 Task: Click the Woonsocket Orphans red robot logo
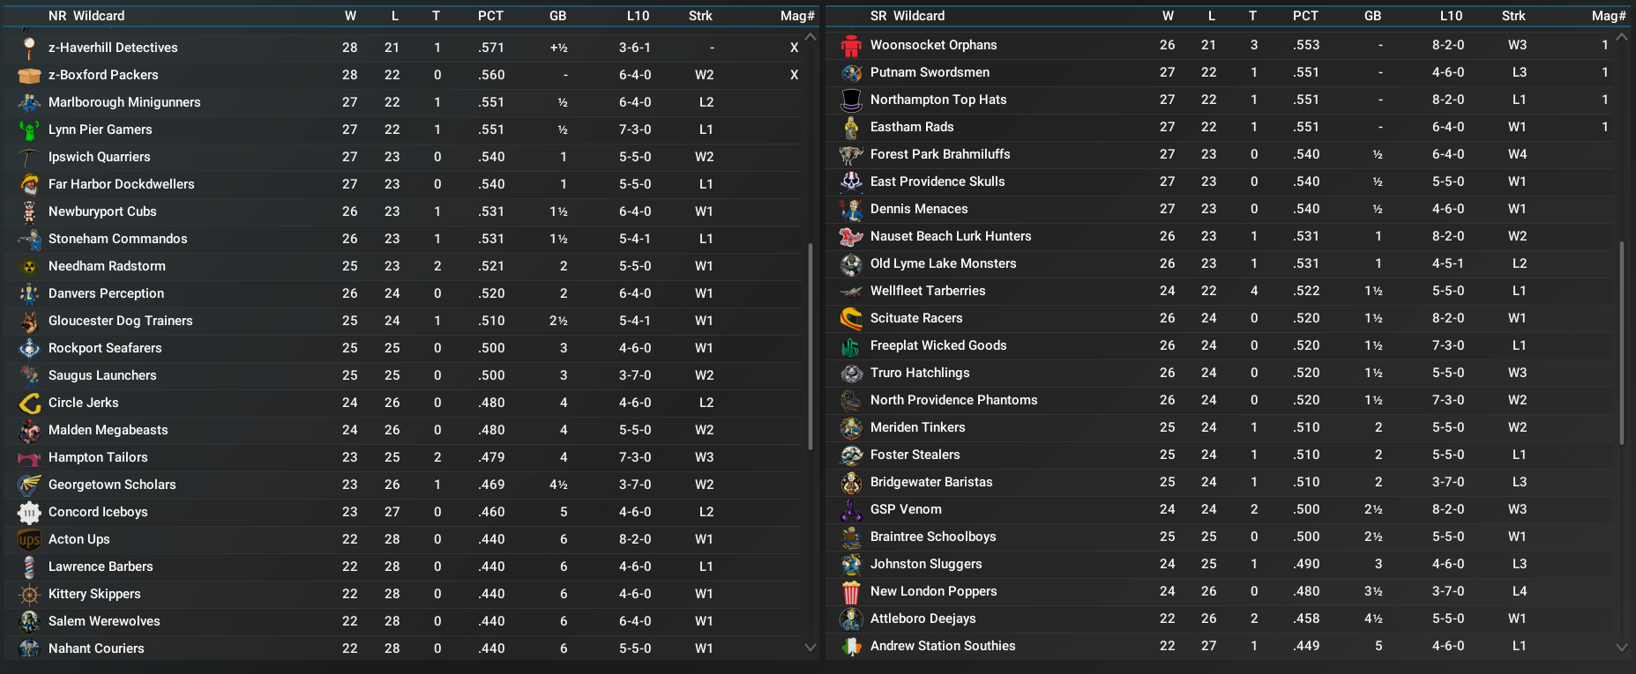(x=851, y=46)
